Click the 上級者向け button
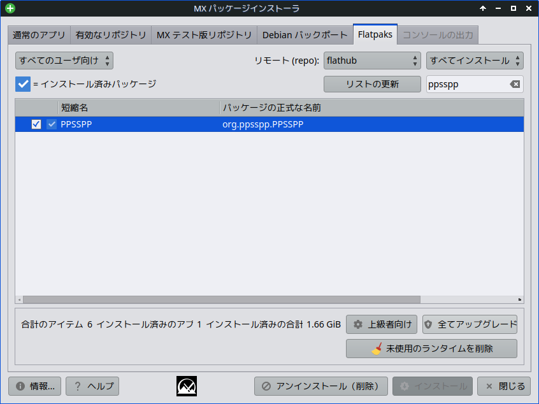The image size is (539, 404). click(382, 324)
